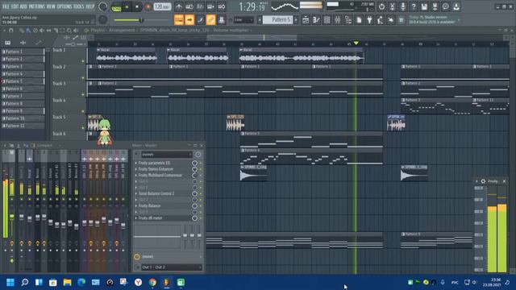Pause playback with the transport pause button
The width and height of the screenshot is (516, 290).
(x=127, y=6)
